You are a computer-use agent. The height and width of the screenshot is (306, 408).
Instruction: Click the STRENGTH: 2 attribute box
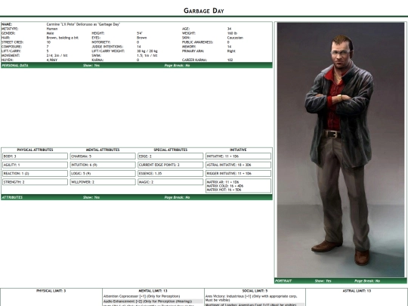click(35, 182)
